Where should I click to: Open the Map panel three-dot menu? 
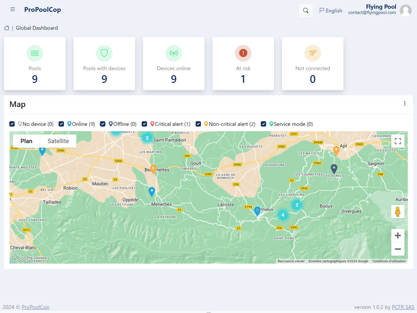(405, 103)
